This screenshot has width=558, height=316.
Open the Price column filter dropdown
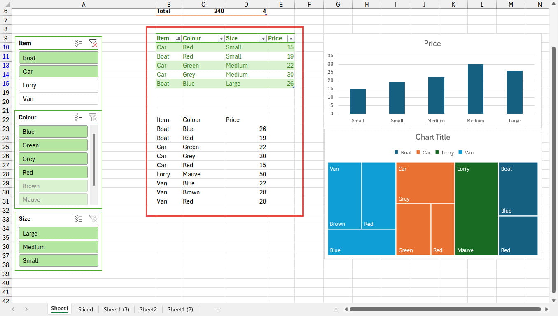[x=291, y=38]
